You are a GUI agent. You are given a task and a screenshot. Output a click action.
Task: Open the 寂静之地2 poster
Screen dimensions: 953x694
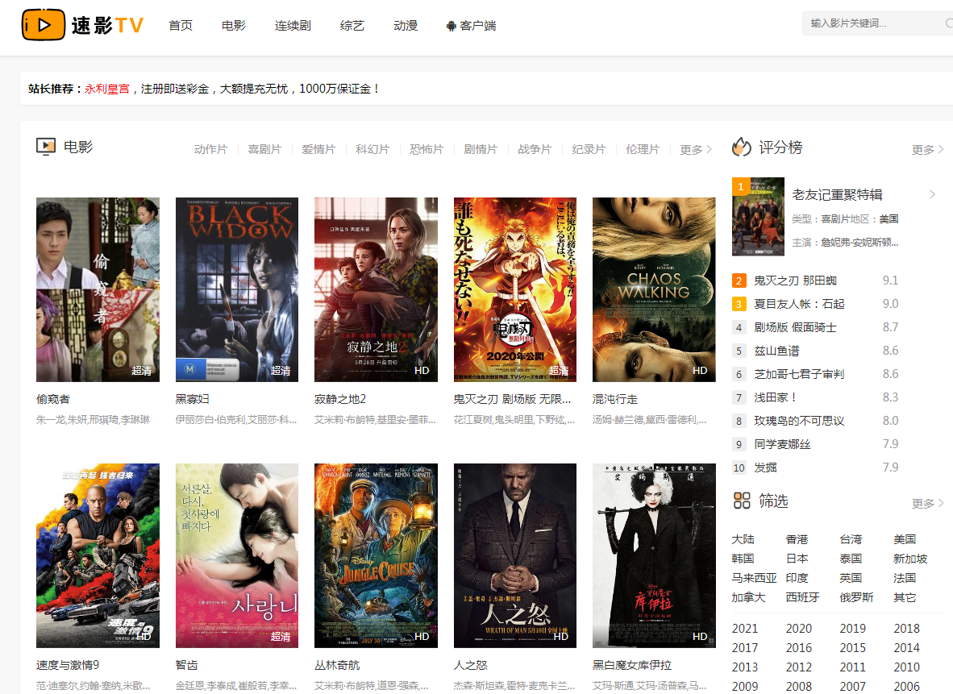(377, 289)
